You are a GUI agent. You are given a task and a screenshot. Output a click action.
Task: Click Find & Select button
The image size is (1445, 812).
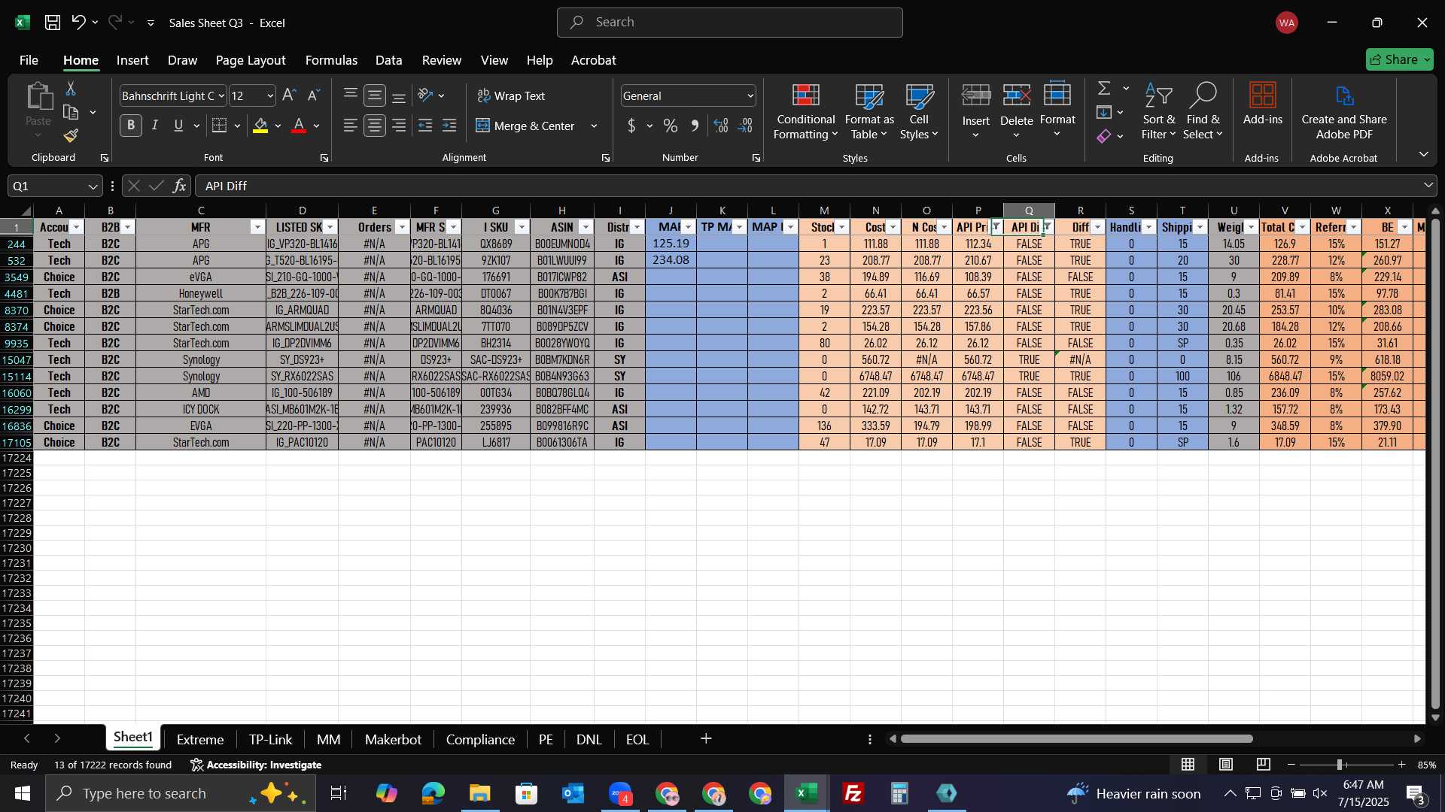click(1203, 111)
